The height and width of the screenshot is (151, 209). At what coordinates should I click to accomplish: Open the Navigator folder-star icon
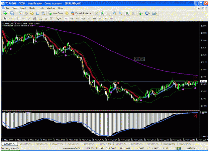tap(32, 13)
